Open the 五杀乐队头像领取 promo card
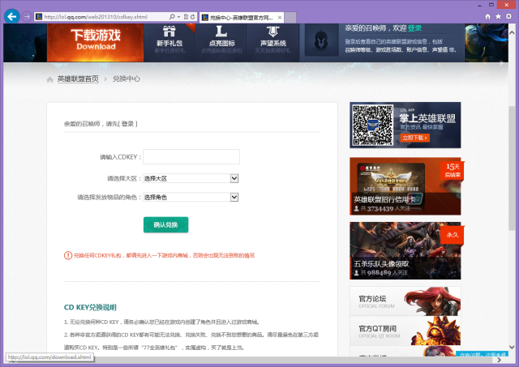Image resolution: width=519 pixels, height=367 pixels. 405,250
